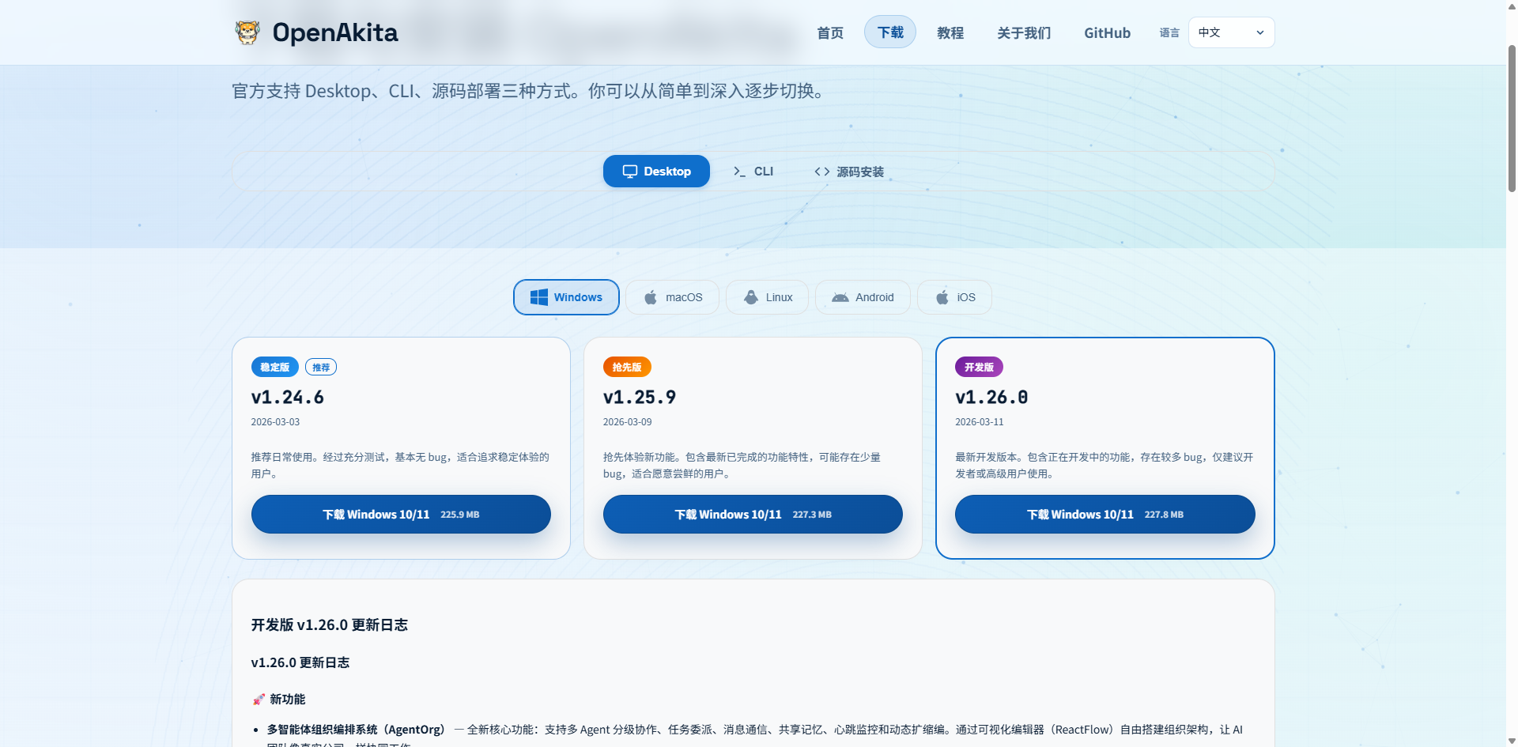Select the iOS platform tab

(x=954, y=297)
